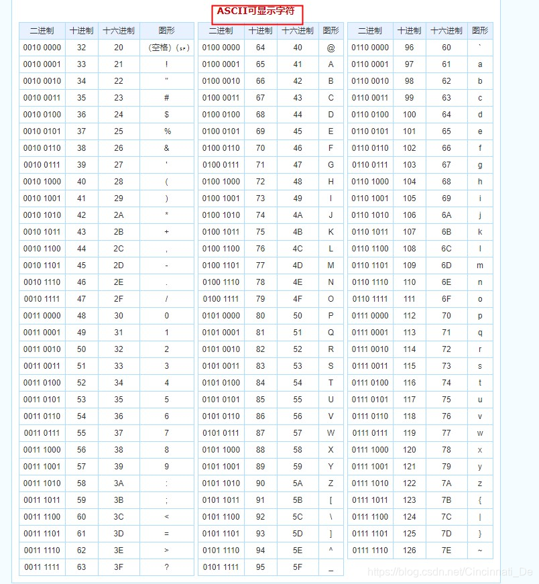Click decimal value '125' cell
Viewport: 539px width, 584px height.
click(410, 534)
